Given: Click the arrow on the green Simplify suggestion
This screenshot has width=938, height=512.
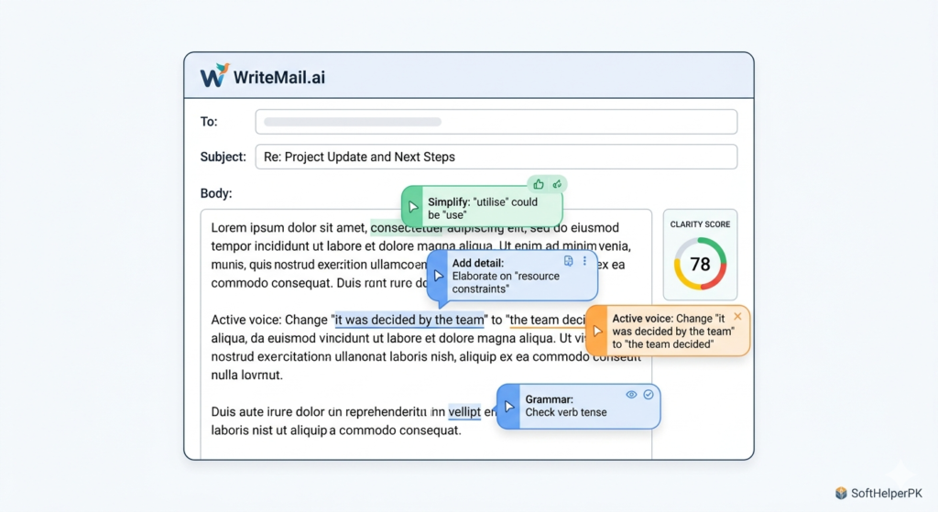Looking at the screenshot, I should click(413, 208).
